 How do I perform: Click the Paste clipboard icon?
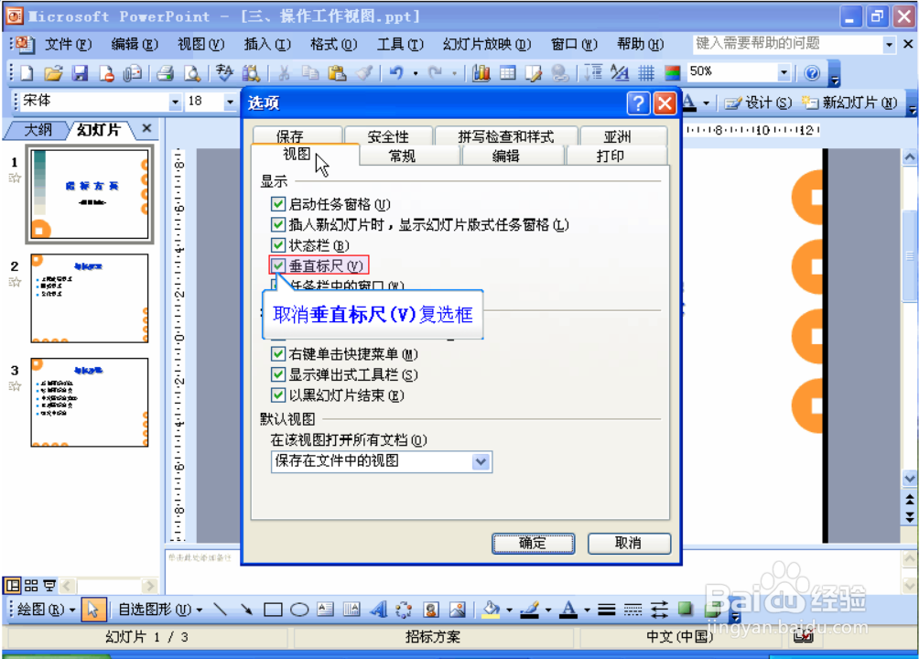coord(337,73)
